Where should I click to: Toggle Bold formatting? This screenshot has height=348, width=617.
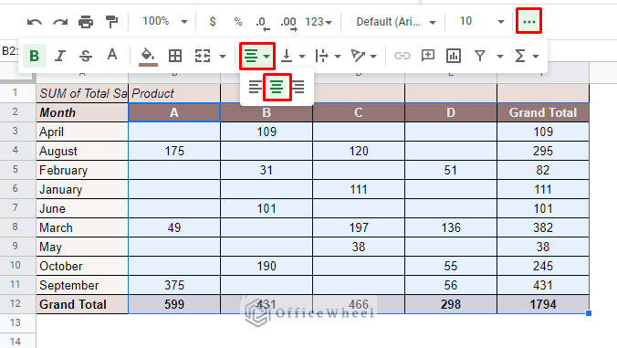[35, 56]
